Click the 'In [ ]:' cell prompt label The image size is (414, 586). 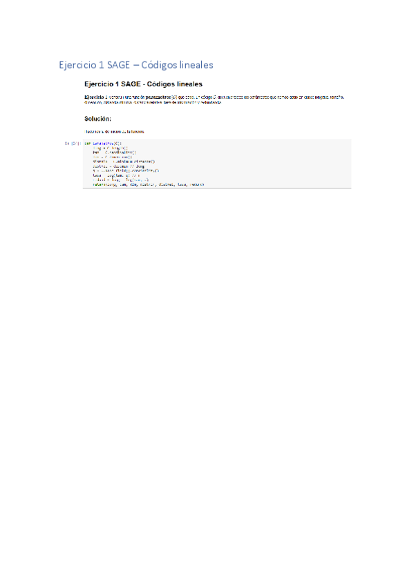tap(72, 144)
